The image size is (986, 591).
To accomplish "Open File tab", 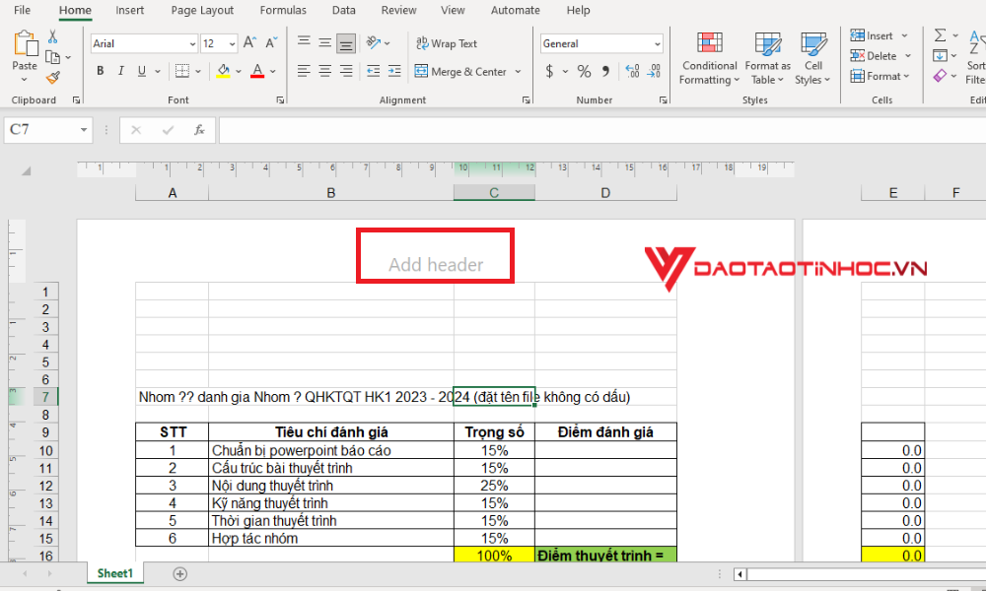I will (22, 10).
